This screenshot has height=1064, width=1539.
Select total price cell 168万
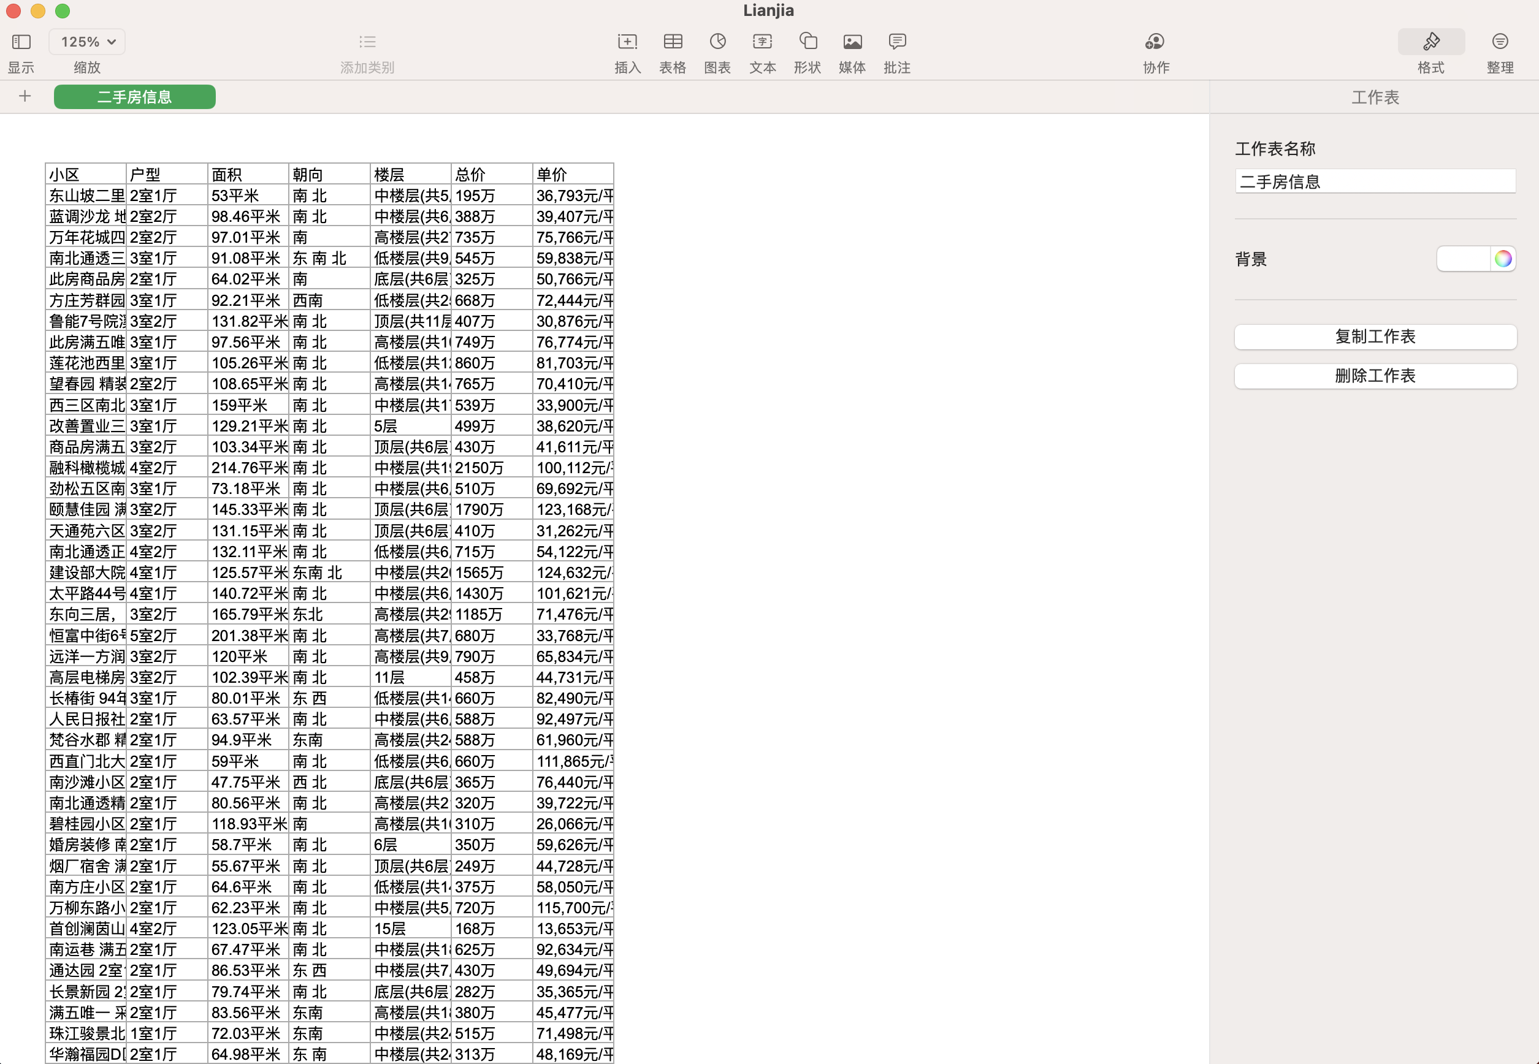pyautogui.click(x=492, y=928)
